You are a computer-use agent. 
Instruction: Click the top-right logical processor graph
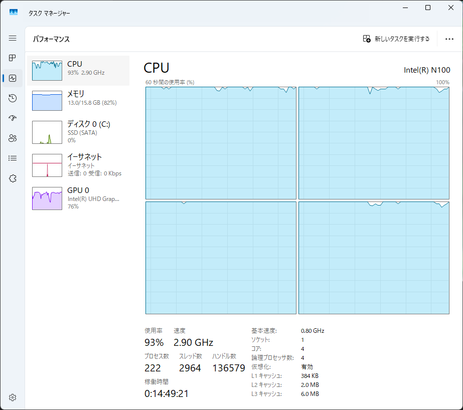coord(374,143)
